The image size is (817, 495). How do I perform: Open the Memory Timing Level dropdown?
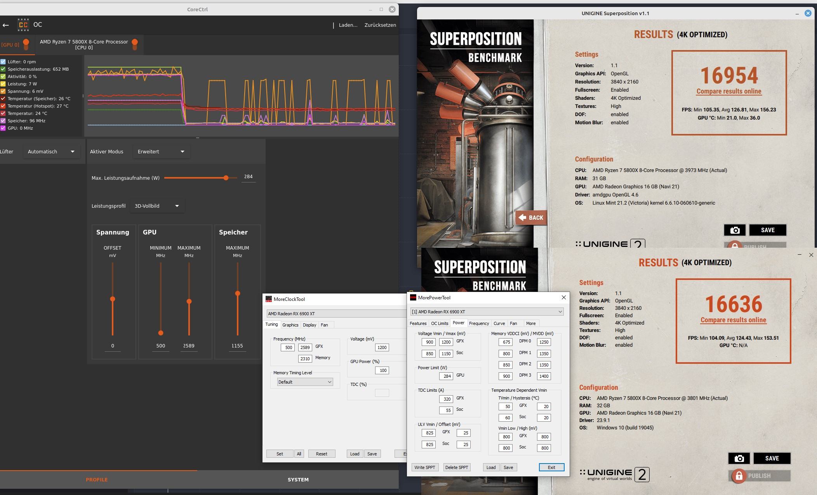coord(305,382)
